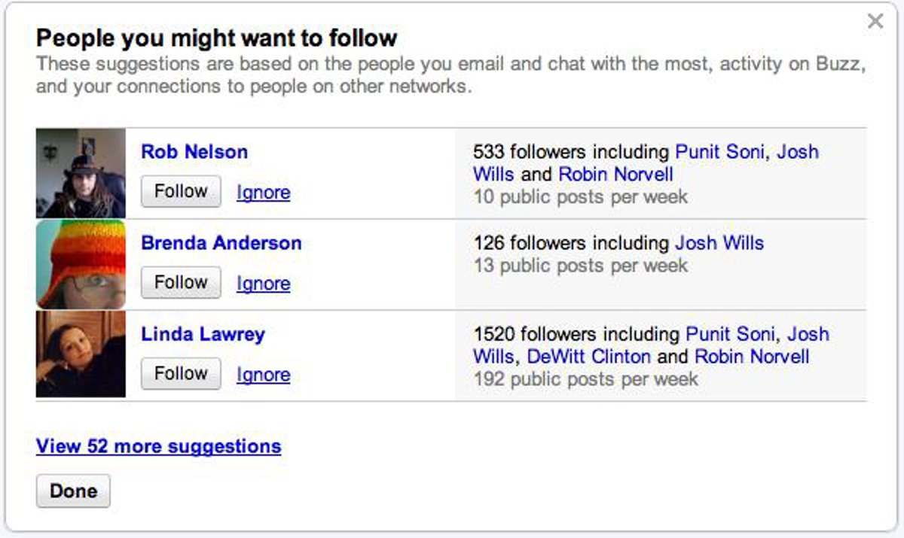
Task: Ignore the Linda Lawrey suggestion
Action: 263,375
